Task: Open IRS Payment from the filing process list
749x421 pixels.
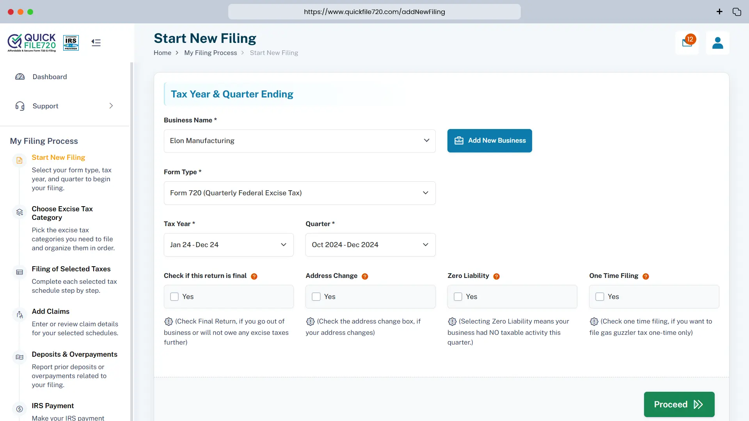Action: pos(53,406)
